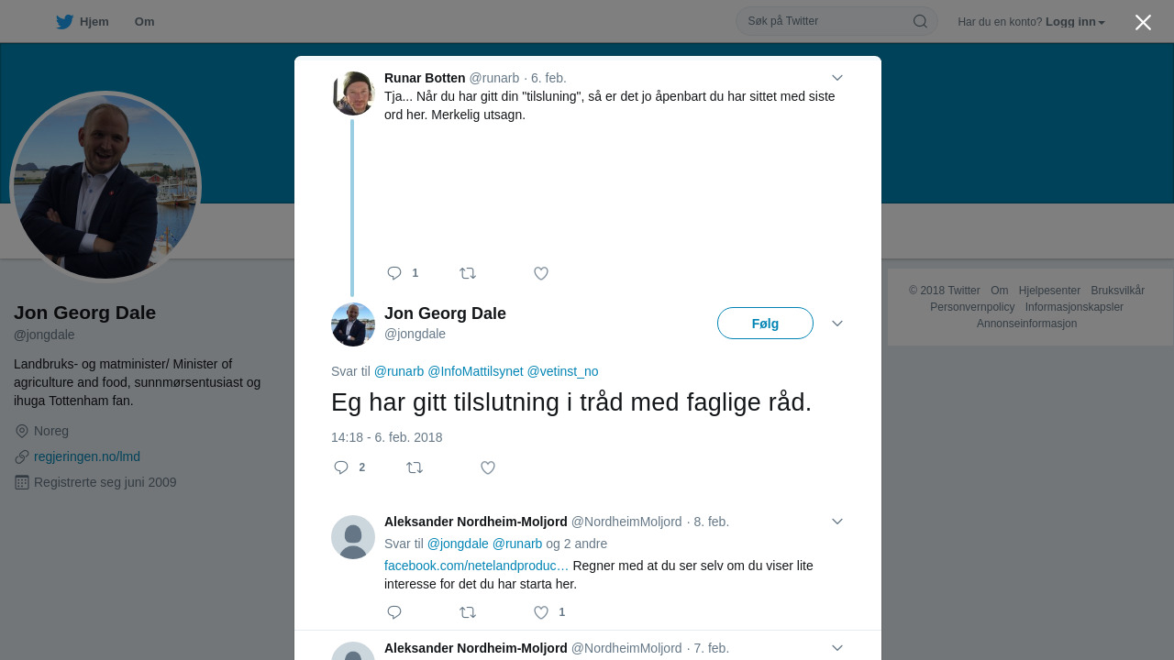This screenshot has height=660, width=1174.
Task: Click the search magnifier icon
Action: coord(920,21)
